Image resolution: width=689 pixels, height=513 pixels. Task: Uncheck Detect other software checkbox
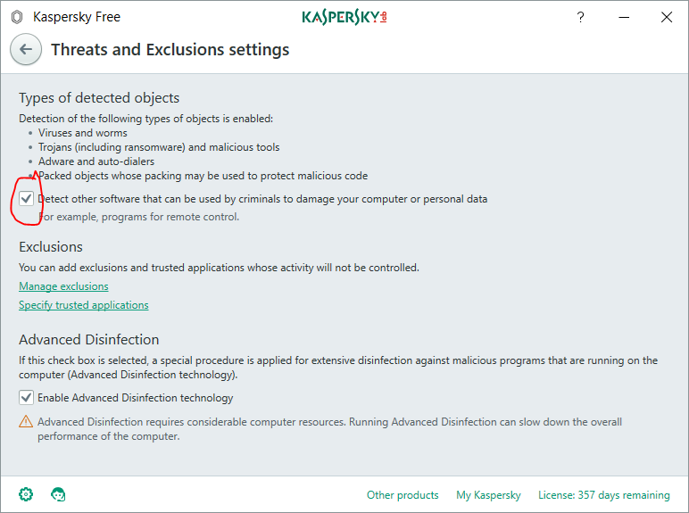click(x=27, y=199)
